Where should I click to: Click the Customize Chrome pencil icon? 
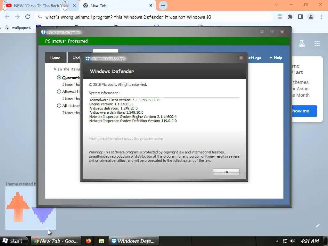click(318, 225)
